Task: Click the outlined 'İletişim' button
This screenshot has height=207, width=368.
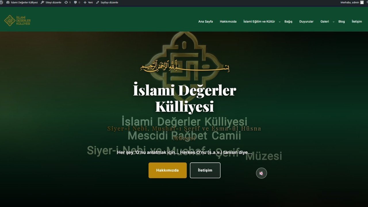Action: (x=205, y=170)
